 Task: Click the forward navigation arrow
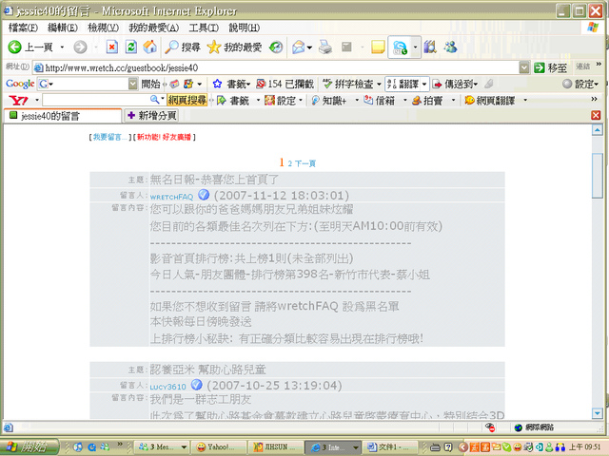(x=80, y=47)
